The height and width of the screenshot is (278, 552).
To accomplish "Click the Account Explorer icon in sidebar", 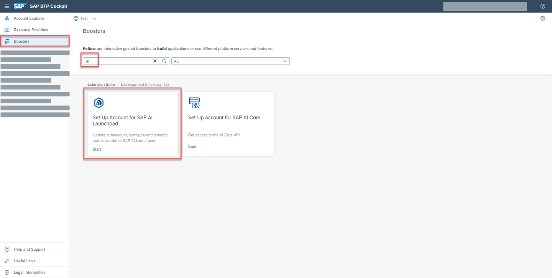I will [7, 18].
